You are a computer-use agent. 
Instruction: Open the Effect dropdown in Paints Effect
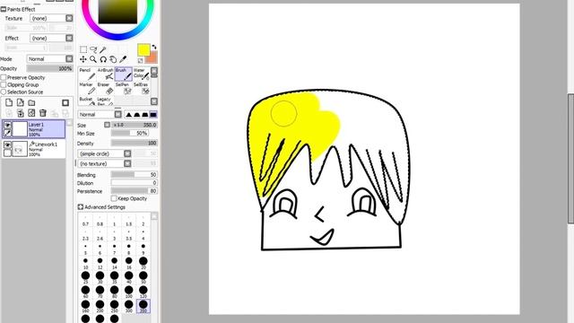[x=51, y=38]
